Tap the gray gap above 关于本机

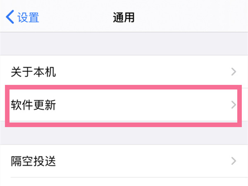click(x=124, y=44)
